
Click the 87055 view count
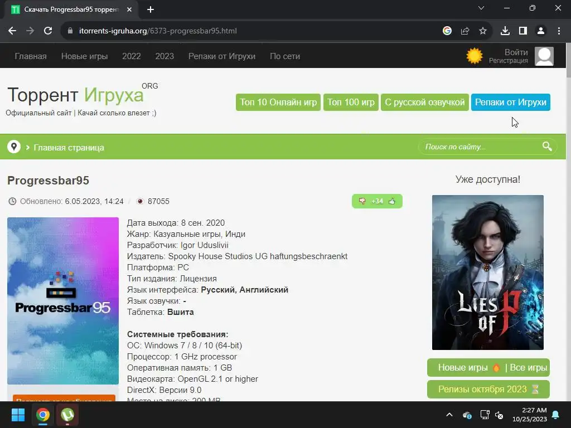pos(158,201)
